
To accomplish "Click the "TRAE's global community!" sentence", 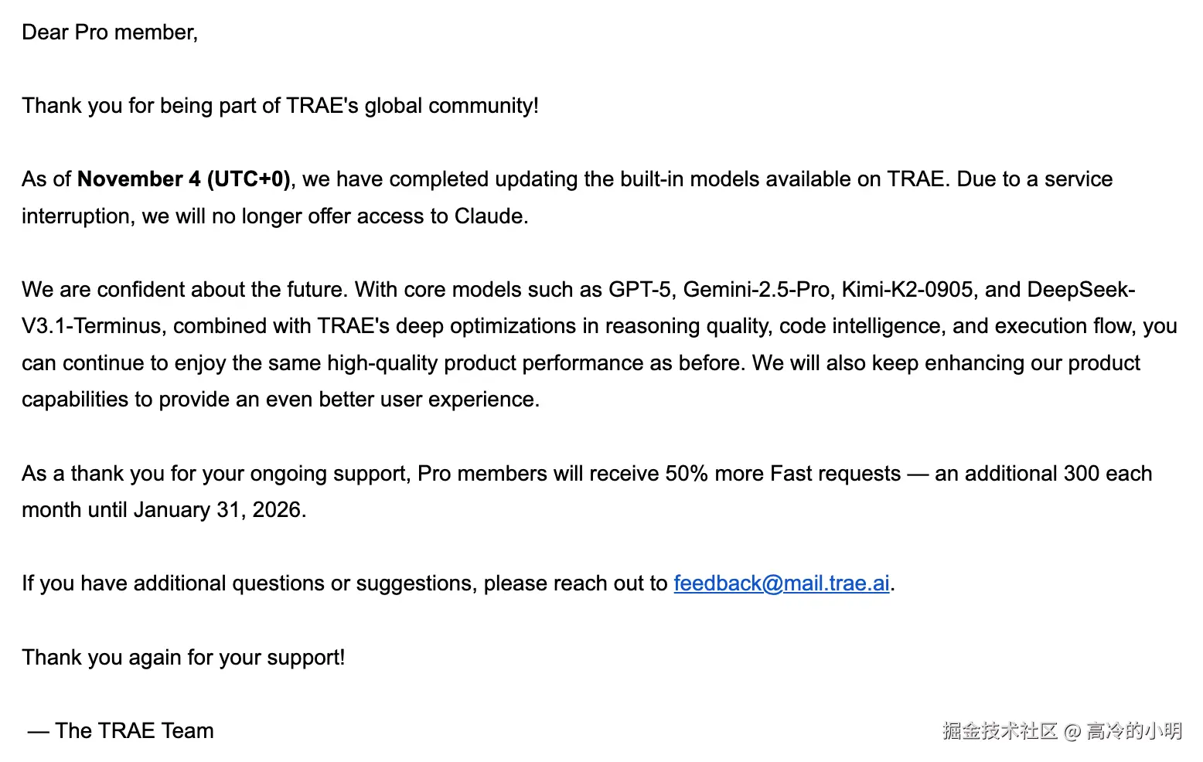I will click(412, 106).
